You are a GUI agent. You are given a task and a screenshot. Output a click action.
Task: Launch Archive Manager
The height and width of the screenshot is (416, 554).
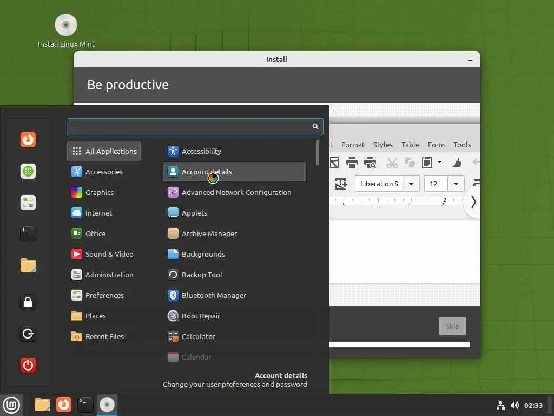235,233
